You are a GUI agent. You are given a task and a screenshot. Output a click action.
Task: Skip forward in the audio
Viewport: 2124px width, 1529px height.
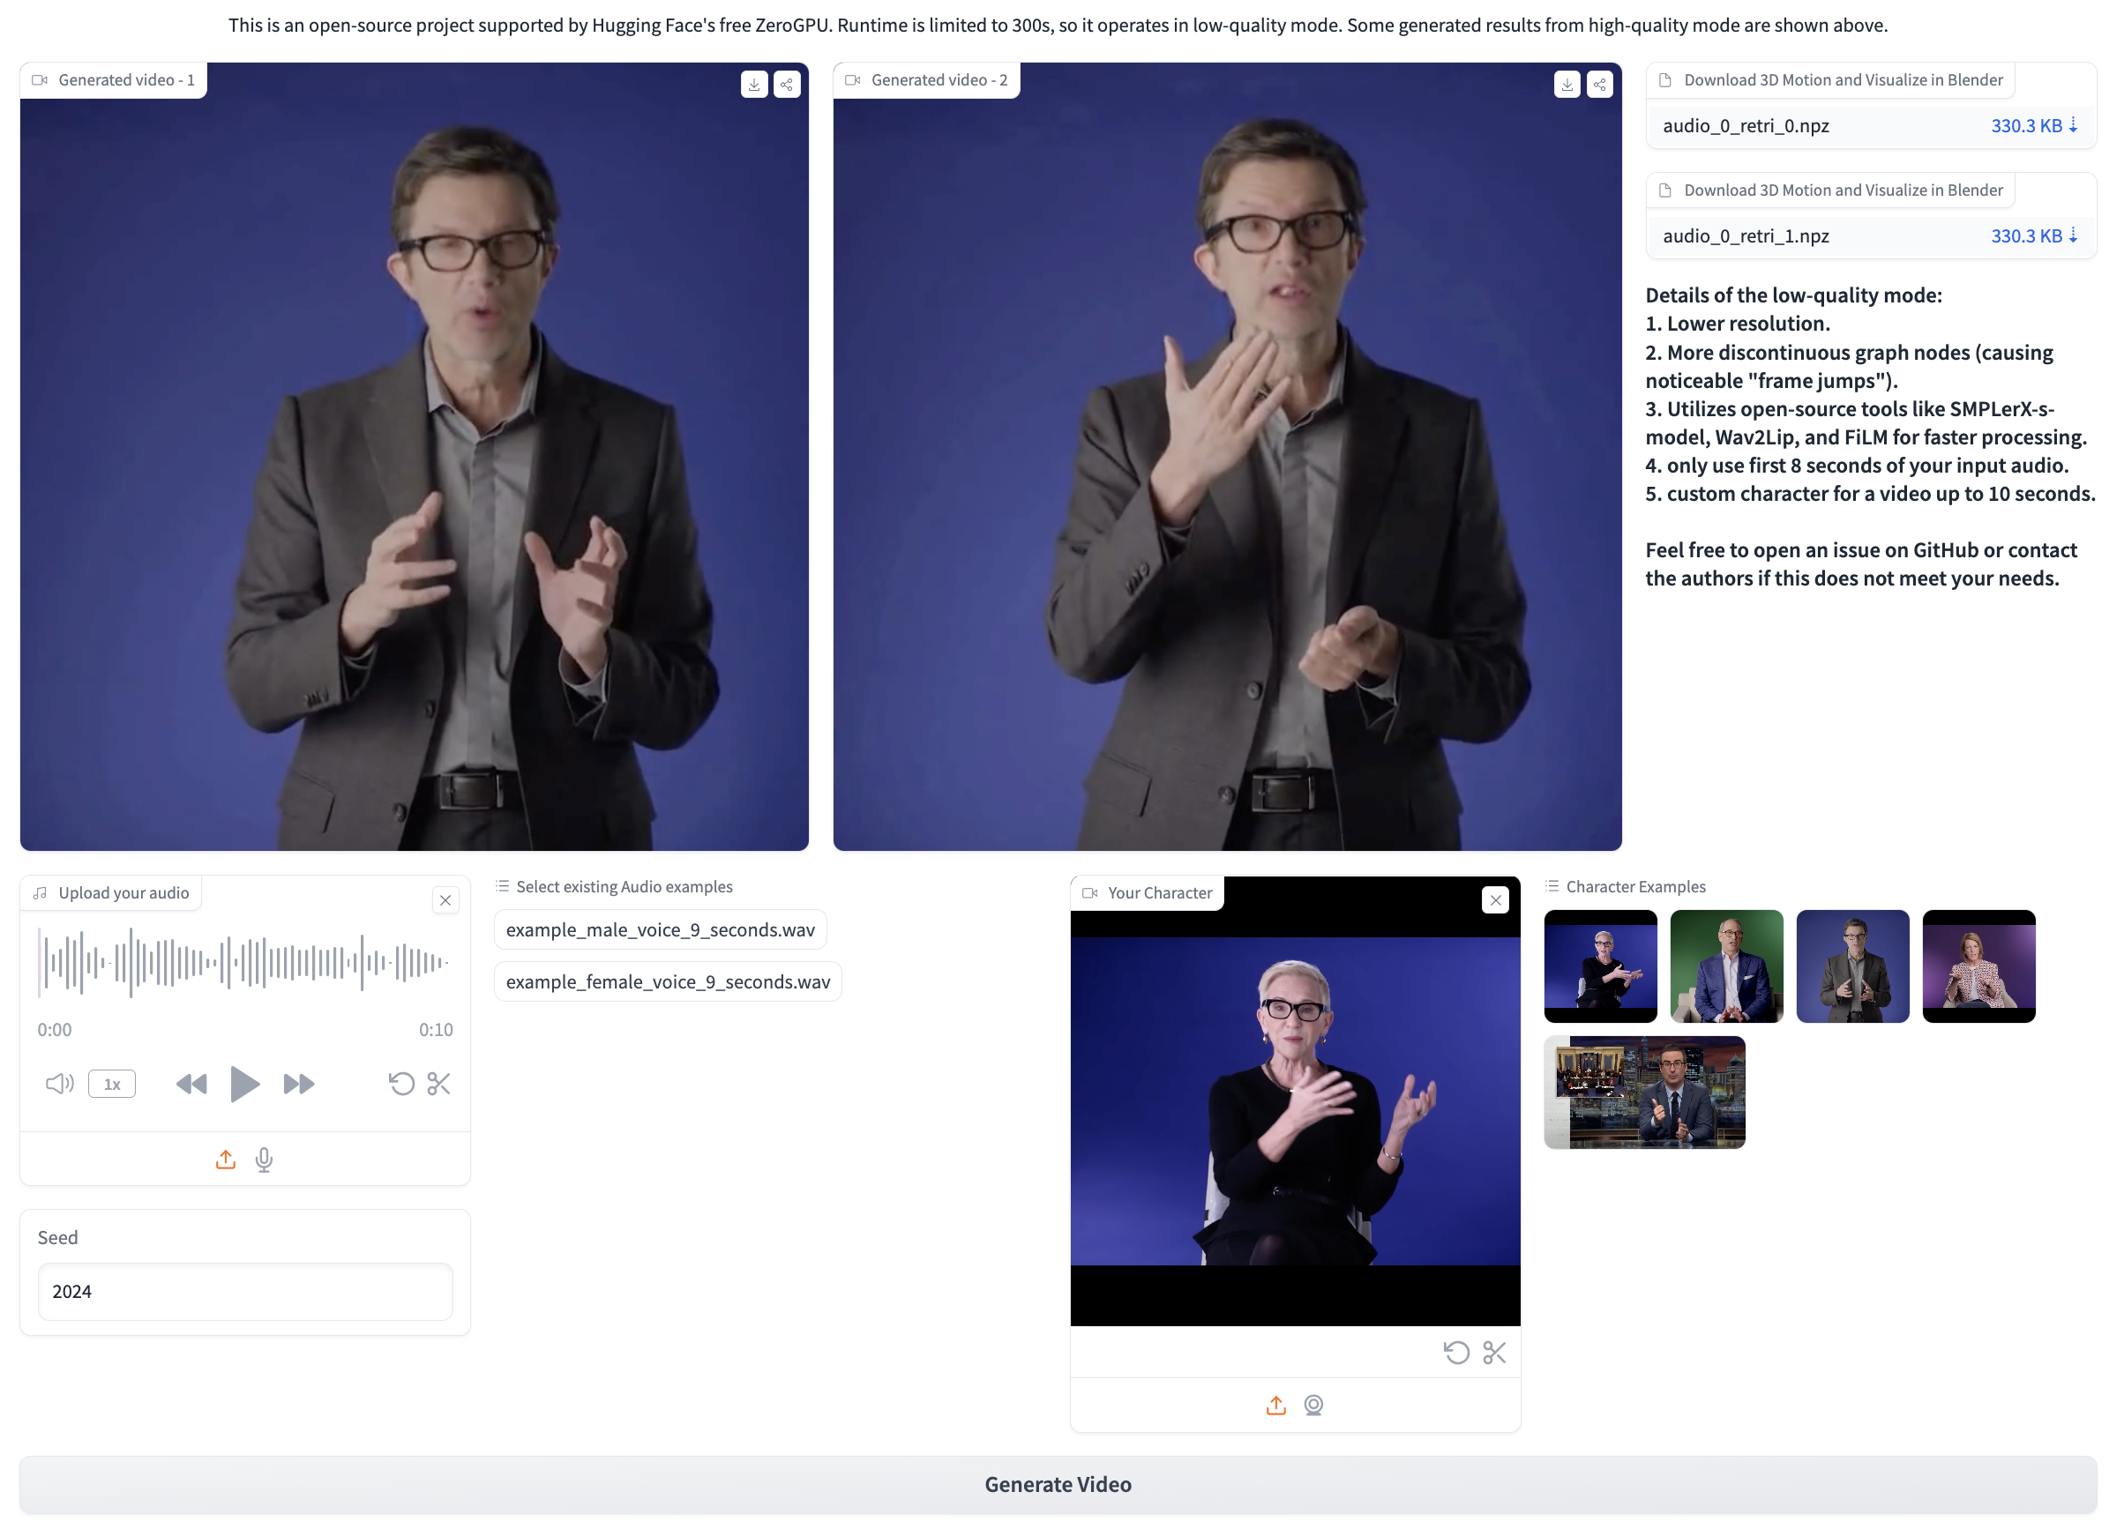point(299,1085)
